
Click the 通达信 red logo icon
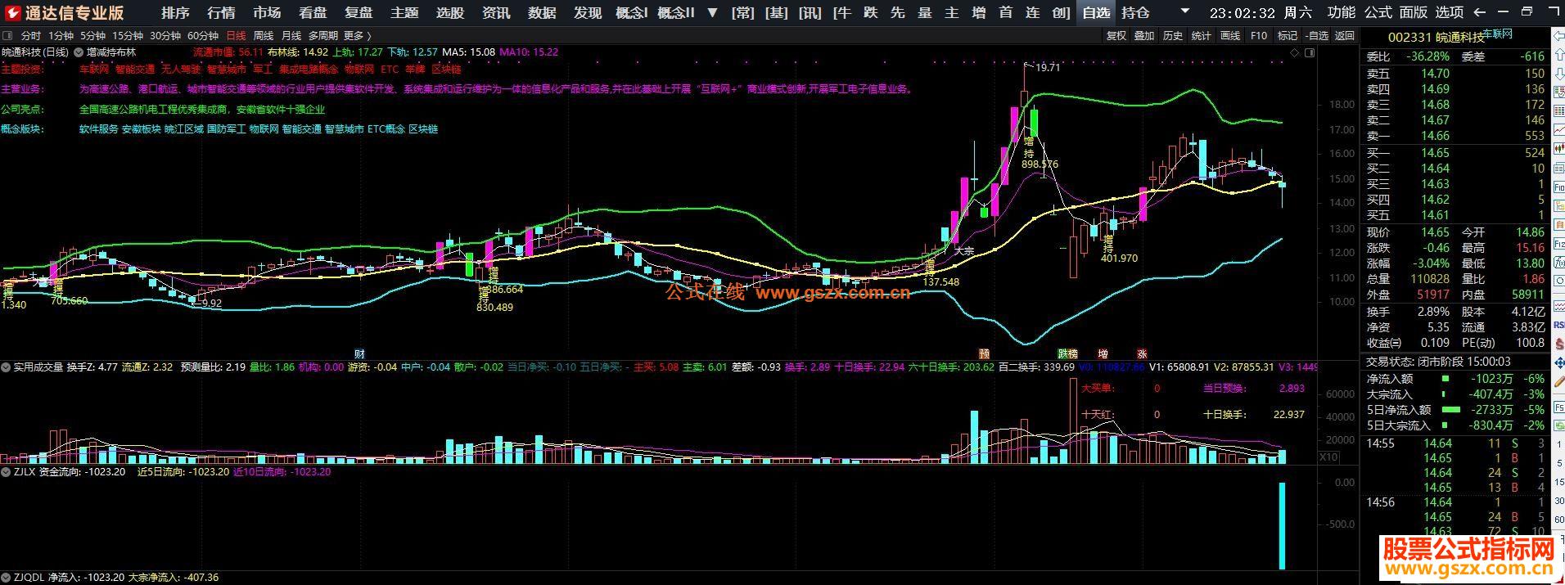click(x=11, y=12)
